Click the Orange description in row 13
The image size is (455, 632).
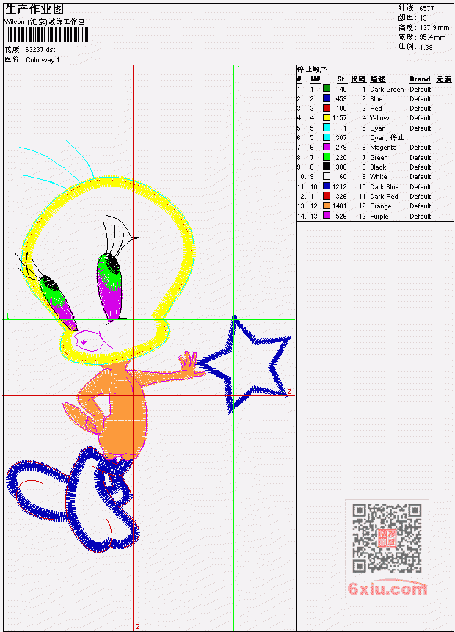point(380,206)
